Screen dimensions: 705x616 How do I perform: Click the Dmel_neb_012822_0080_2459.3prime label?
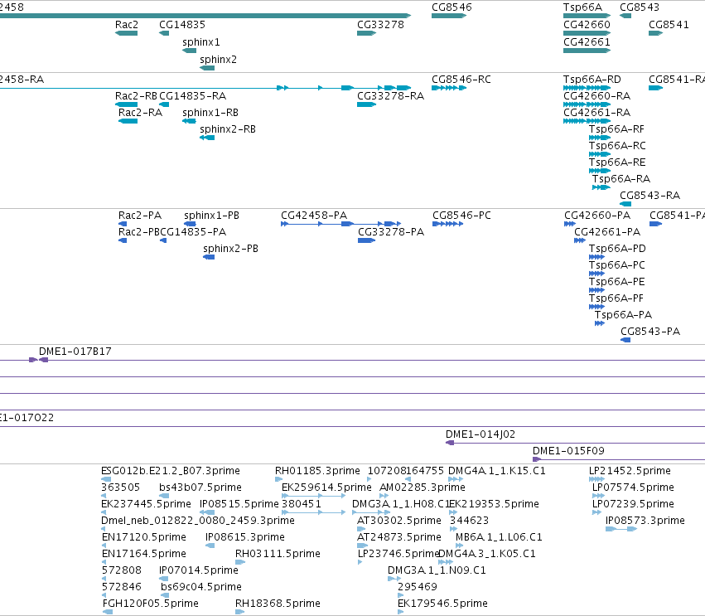coord(198,521)
